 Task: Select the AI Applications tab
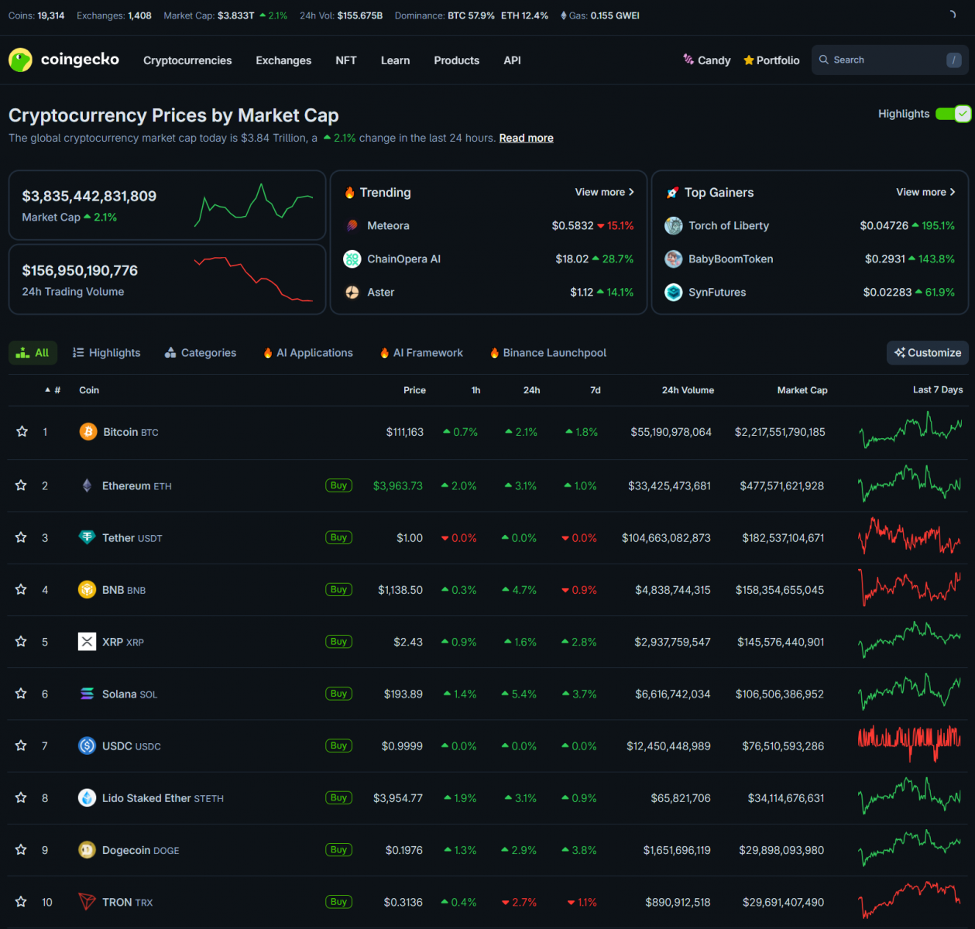pyautogui.click(x=308, y=353)
